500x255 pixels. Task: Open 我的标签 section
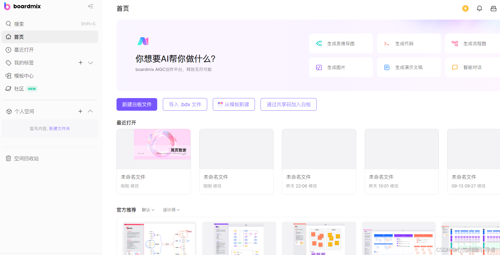click(24, 63)
